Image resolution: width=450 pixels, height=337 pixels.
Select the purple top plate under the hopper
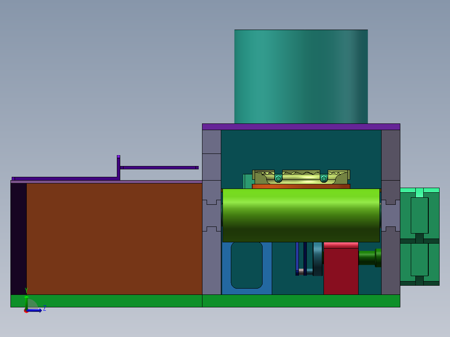point(301,127)
